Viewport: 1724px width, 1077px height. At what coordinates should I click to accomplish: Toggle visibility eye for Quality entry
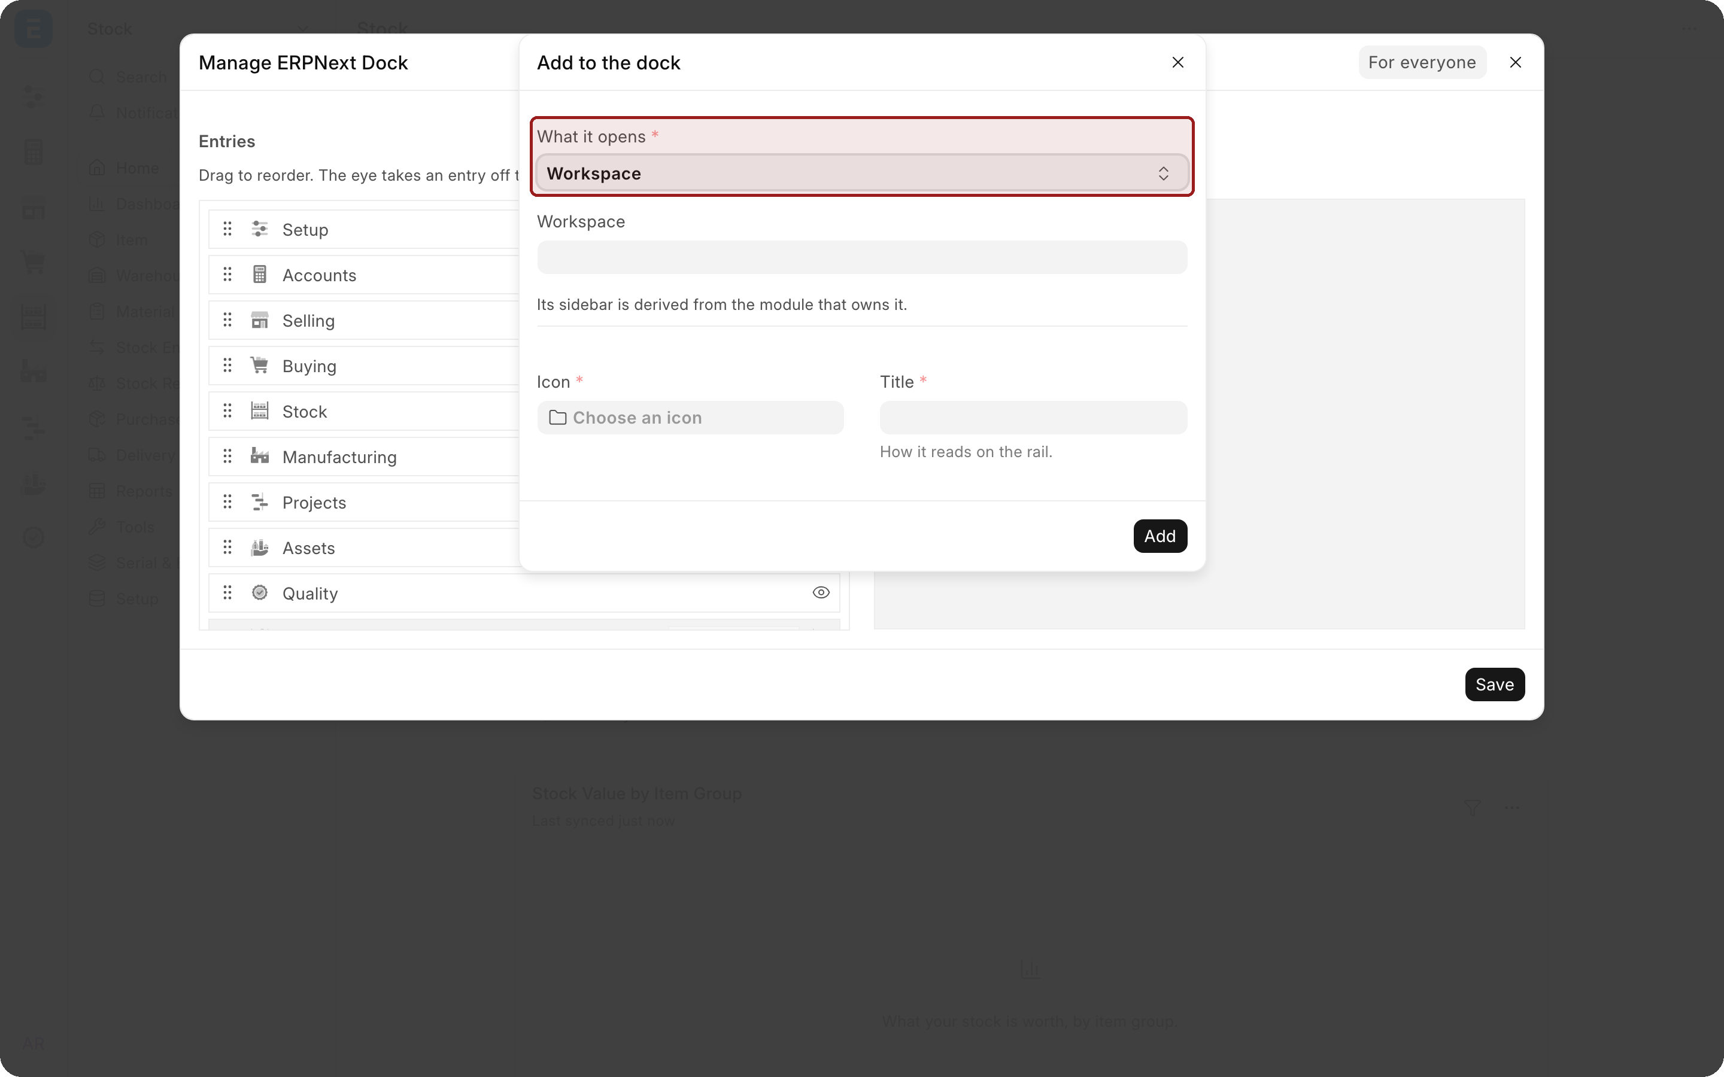(x=821, y=592)
